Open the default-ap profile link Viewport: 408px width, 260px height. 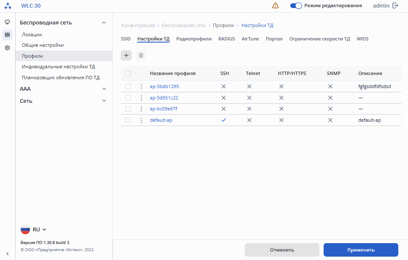coord(161,120)
